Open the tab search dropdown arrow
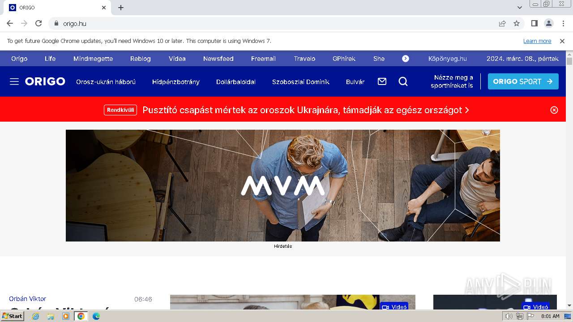The width and height of the screenshot is (573, 322). point(519,8)
